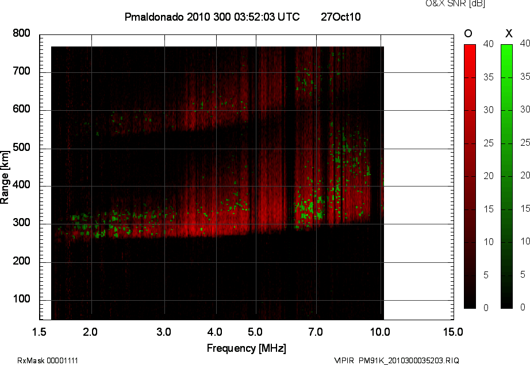Click the date label '27Oct10'
Image resolution: width=530 pixels, height=365 pixels.
point(341,17)
